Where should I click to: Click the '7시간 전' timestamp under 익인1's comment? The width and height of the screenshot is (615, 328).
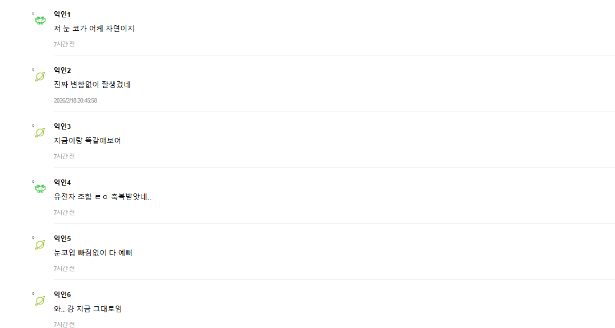pos(64,44)
